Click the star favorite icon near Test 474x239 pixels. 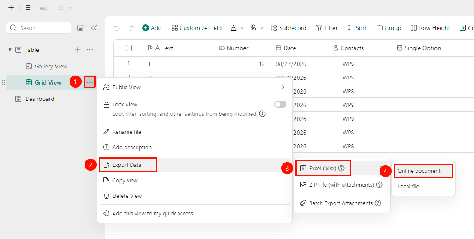(x=61, y=8)
